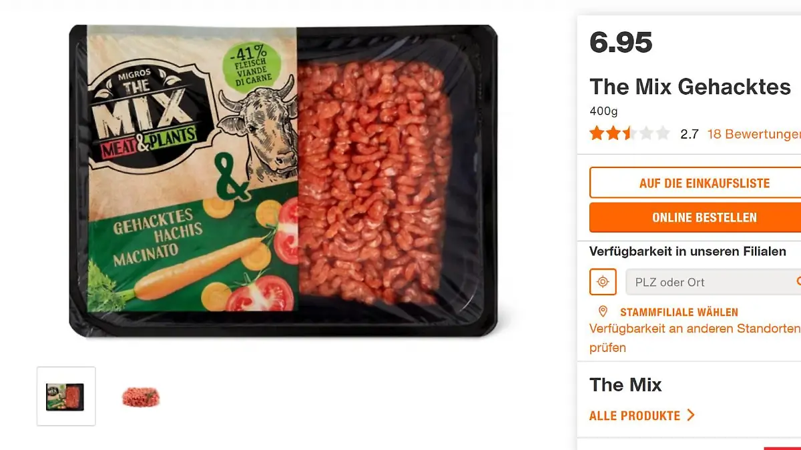
Task: Click the locate-me crosshair icon
Action: click(603, 282)
